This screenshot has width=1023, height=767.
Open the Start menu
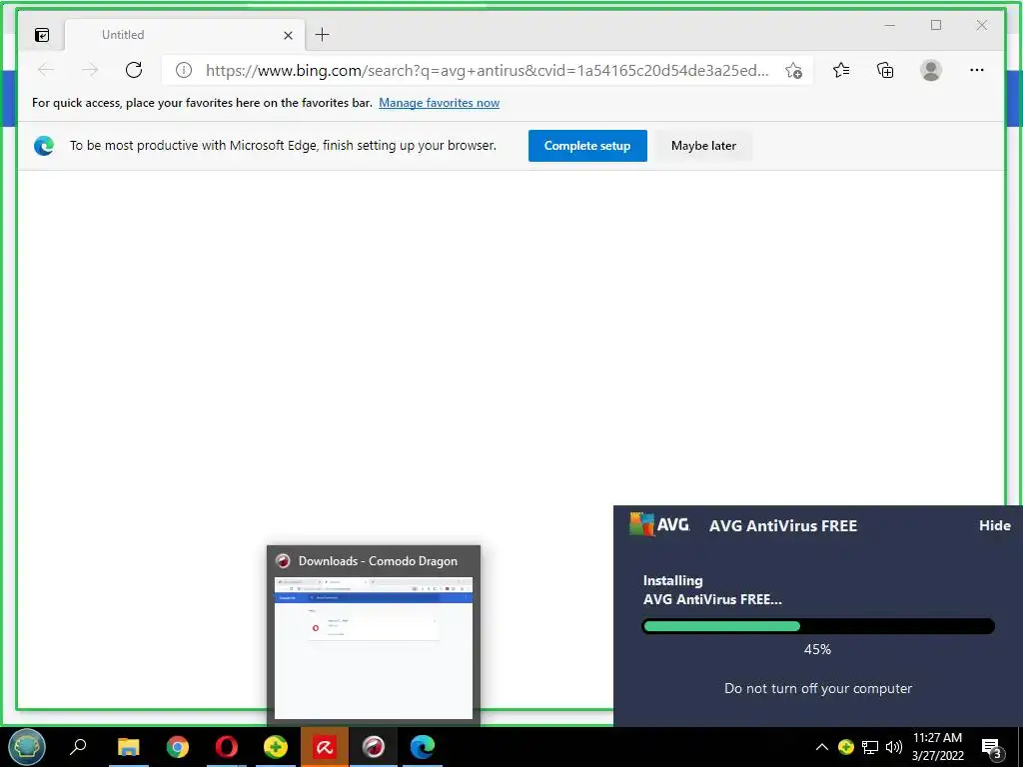tap(27, 747)
